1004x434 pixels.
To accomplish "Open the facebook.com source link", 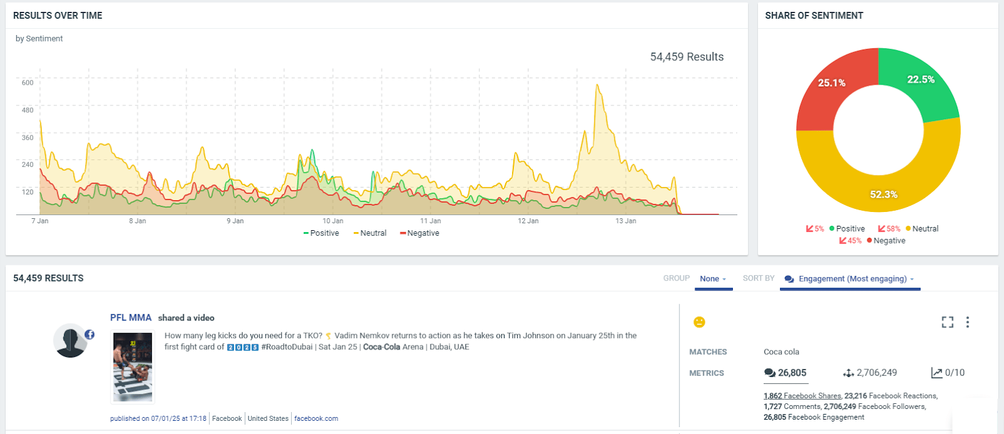I will [316, 419].
